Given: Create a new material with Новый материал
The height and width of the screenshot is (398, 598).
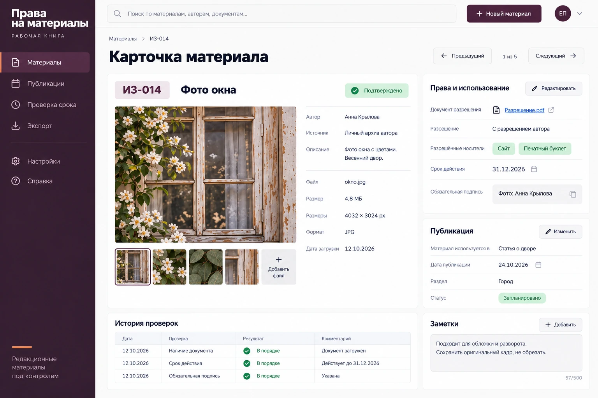Looking at the screenshot, I should [504, 14].
